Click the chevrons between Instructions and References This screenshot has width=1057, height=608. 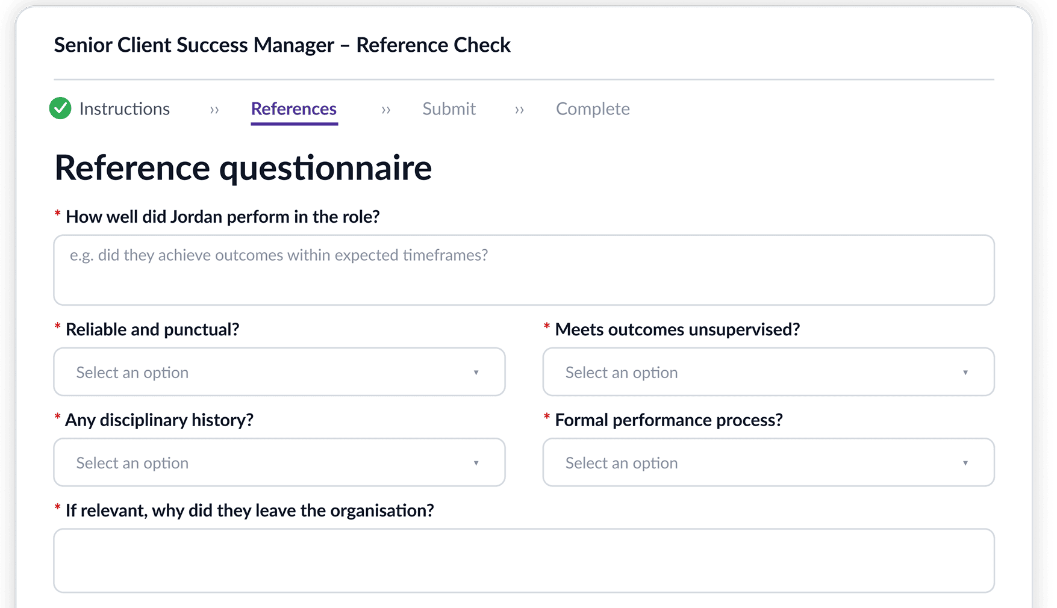(x=214, y=110)
